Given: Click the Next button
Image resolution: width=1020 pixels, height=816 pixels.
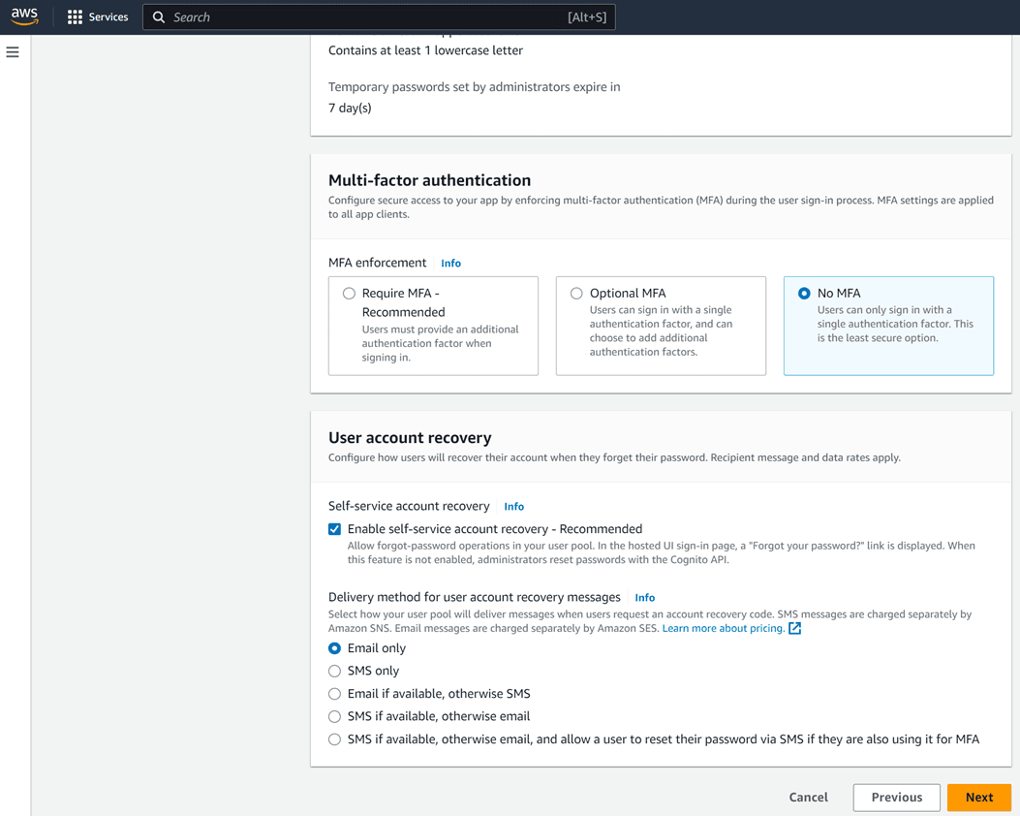Looking at the screenshot, I should (x=978, y=797).
